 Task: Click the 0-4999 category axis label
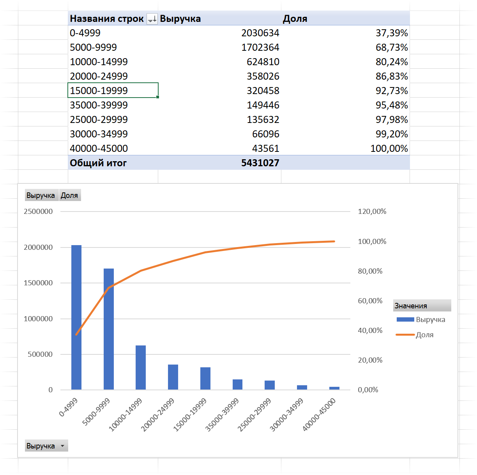click(x=69, y=407)
